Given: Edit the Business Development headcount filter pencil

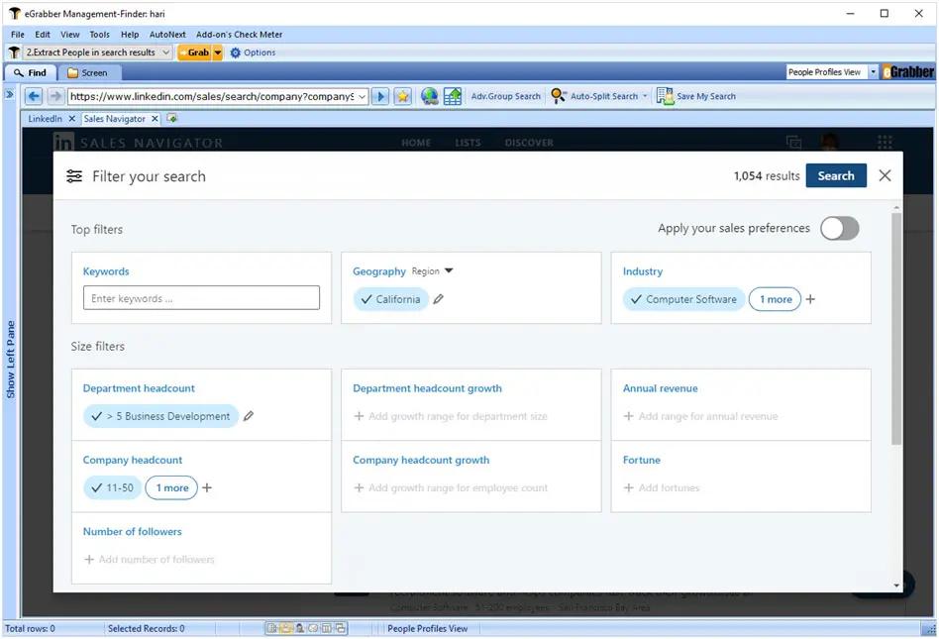Looking at the screenshot, I should click(248, 416).
